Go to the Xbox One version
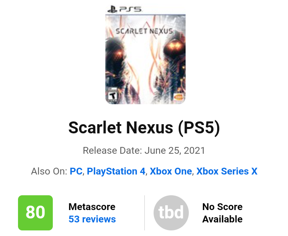Viewport: 288px width, 236px height. point(171,171)
